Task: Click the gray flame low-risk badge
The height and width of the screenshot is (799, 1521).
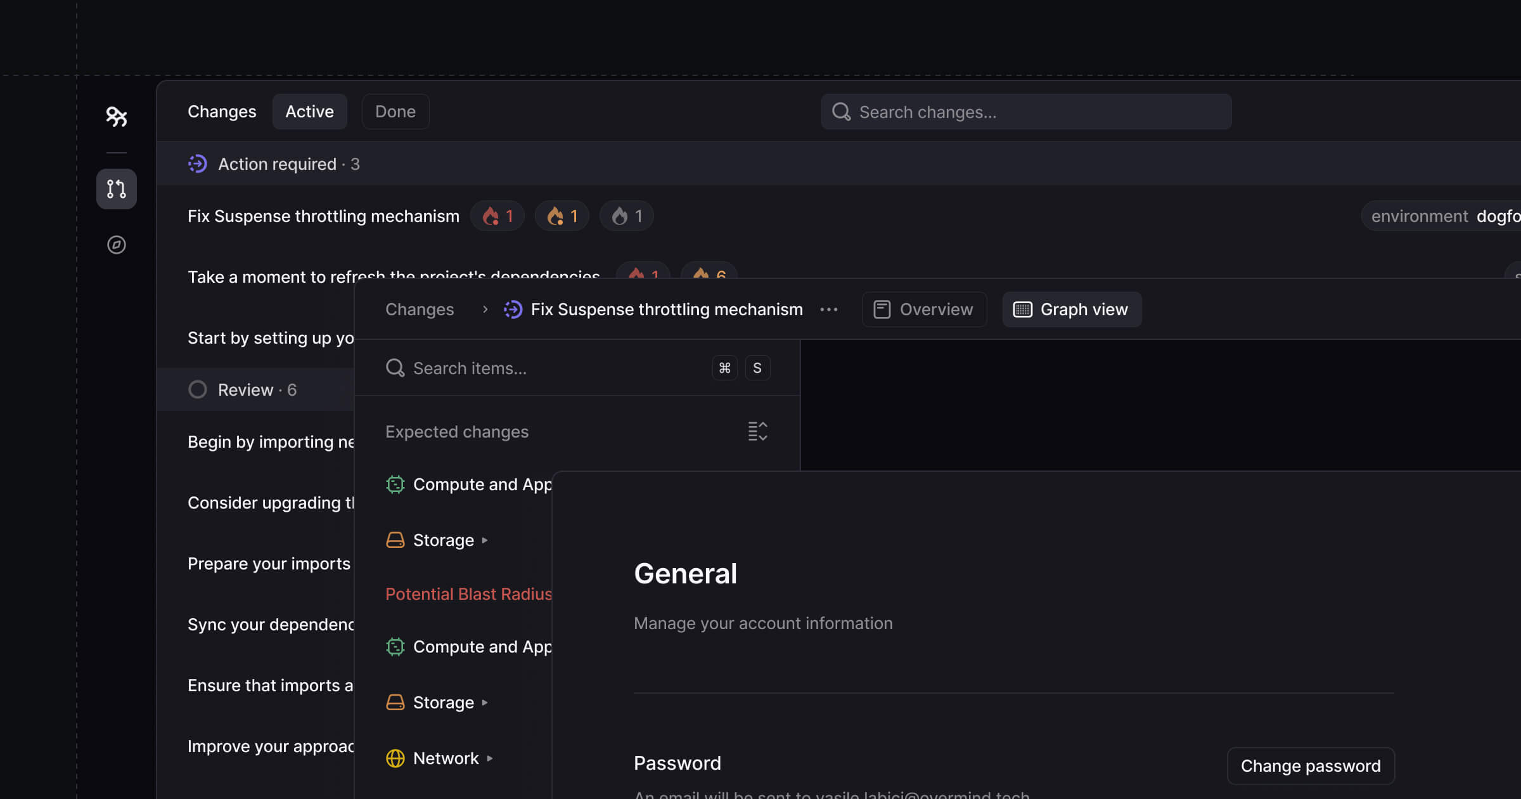Action: [627, 216]
